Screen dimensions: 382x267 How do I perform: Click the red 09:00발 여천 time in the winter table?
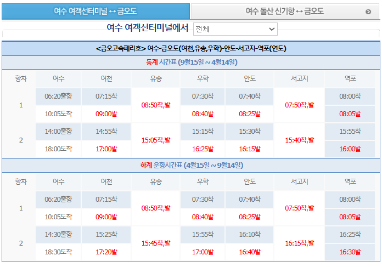[106, 114]
